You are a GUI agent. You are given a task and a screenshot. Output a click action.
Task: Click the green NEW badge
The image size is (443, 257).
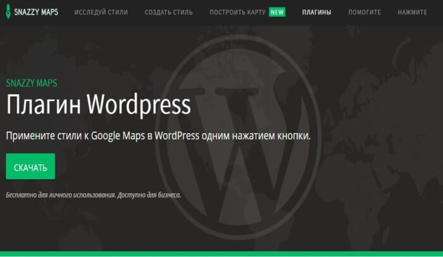point(277,12)
